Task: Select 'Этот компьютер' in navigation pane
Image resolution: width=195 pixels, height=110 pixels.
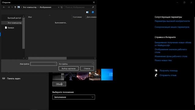Action: [x=14, y=23]
